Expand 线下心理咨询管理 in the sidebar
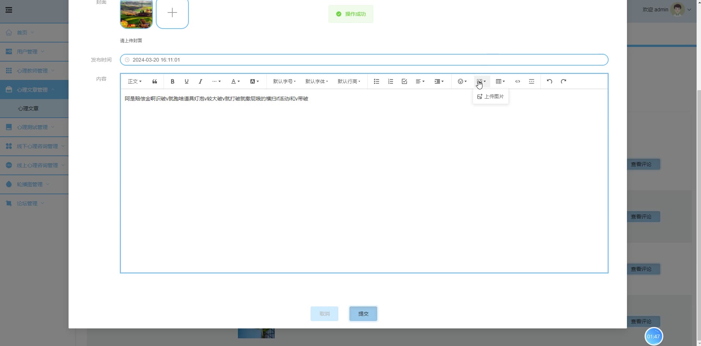Image resolution: width=701 pixels, height=346 pixels. click(x=34, y=146)
